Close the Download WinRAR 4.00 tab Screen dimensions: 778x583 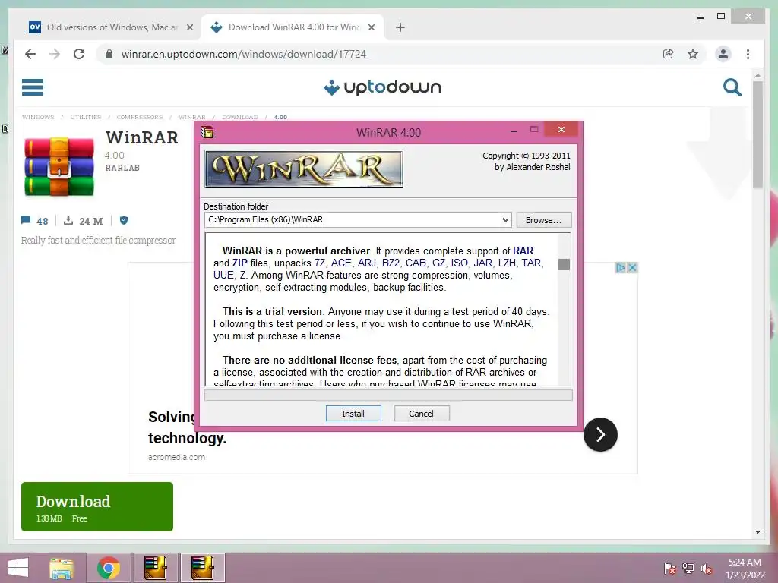coord(371,28)
